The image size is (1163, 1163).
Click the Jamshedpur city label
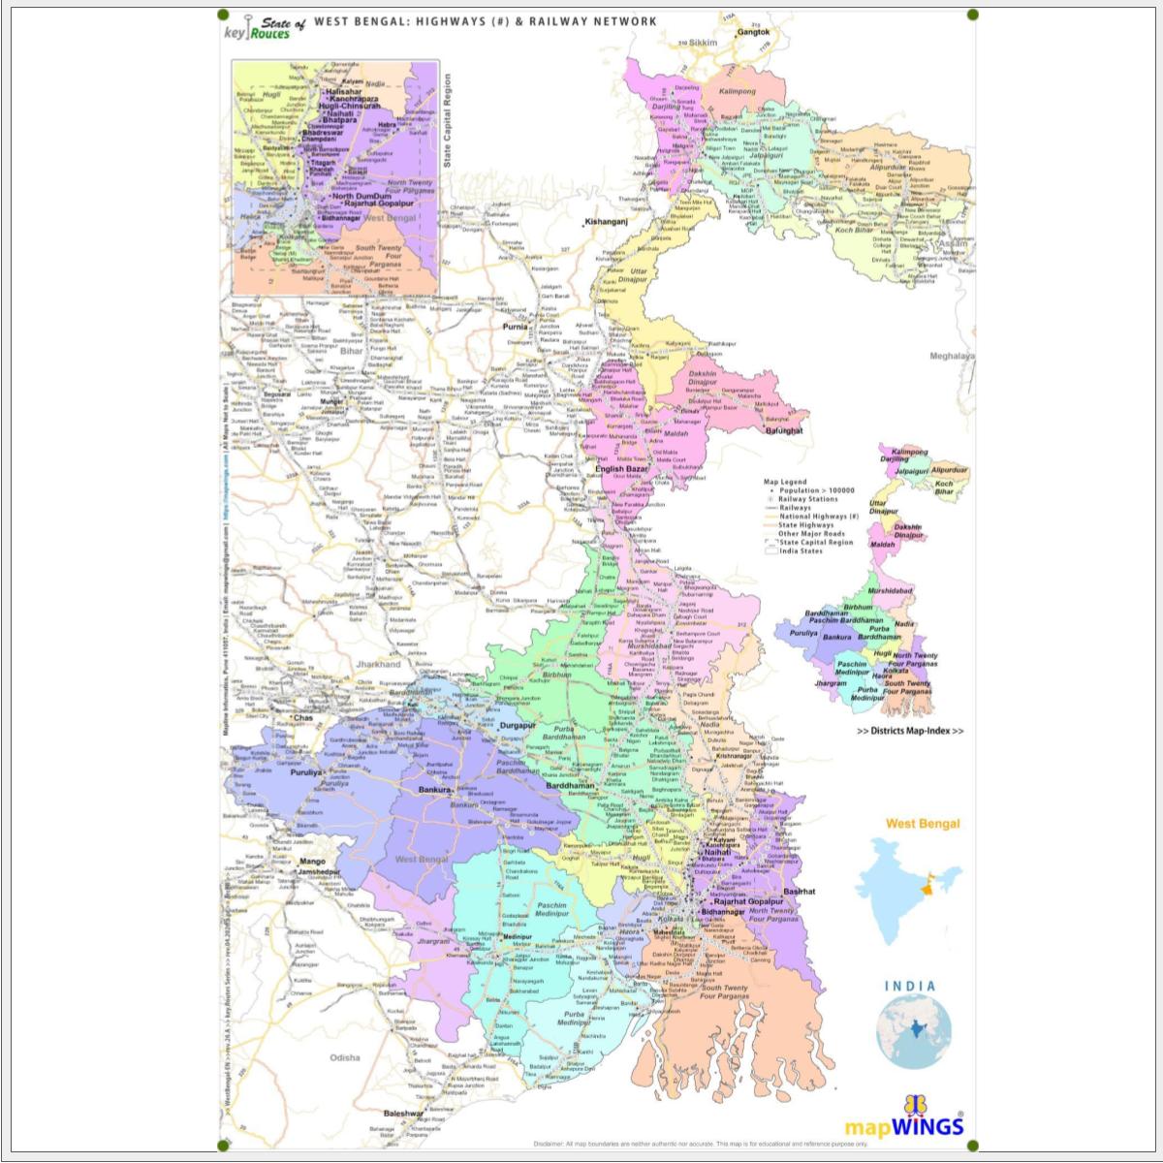(x=319, y=872)
